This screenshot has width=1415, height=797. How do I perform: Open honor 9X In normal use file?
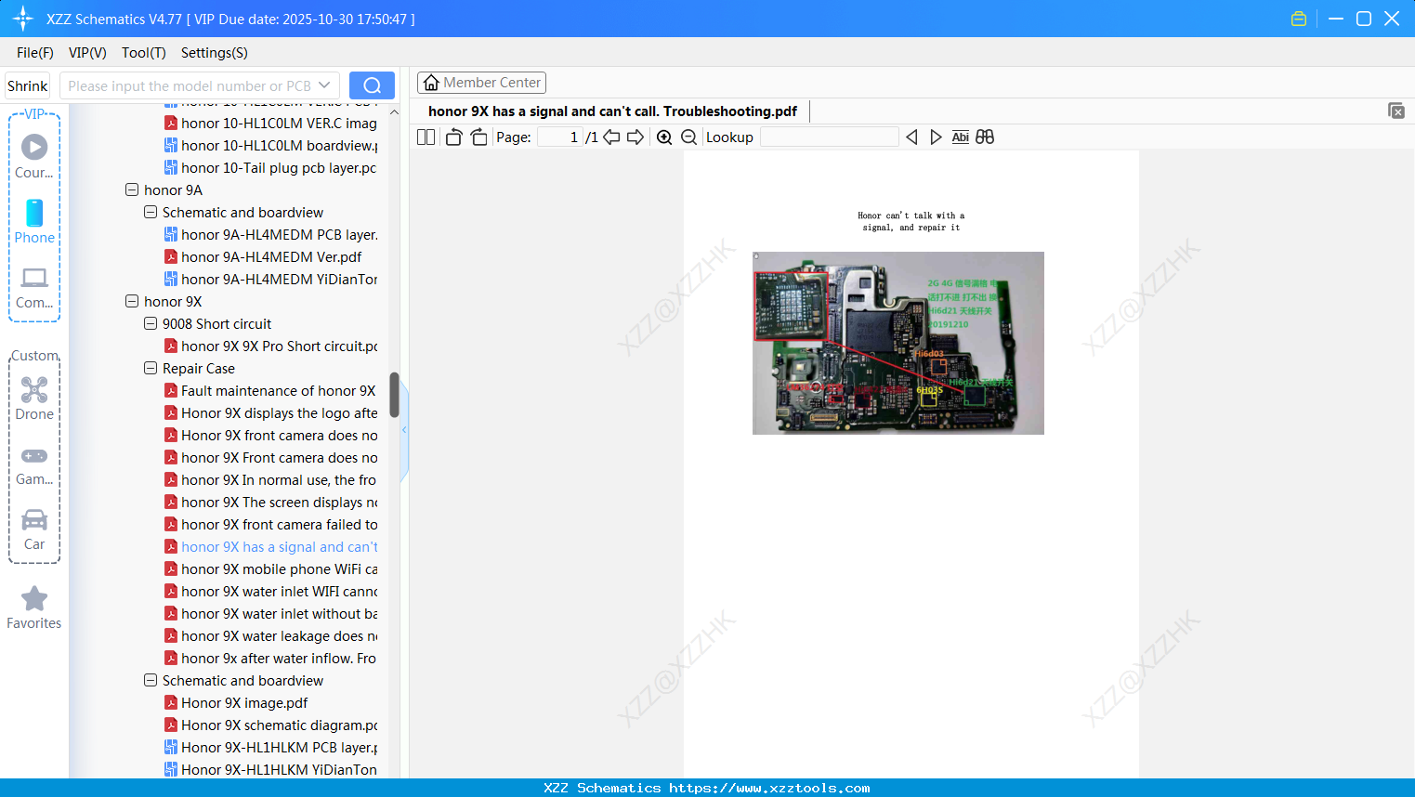270,479
